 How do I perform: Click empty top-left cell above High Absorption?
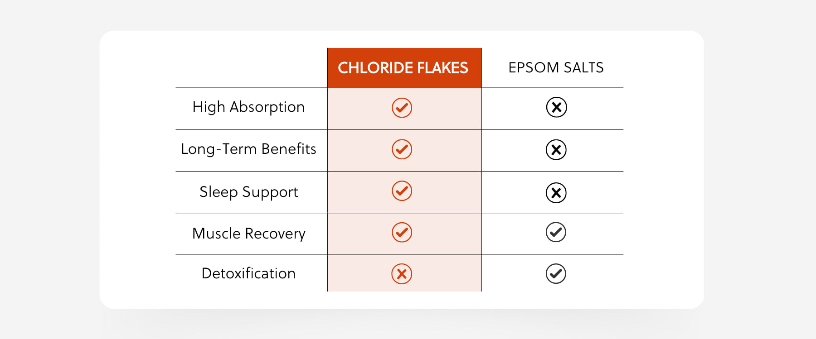coord(252,68)
